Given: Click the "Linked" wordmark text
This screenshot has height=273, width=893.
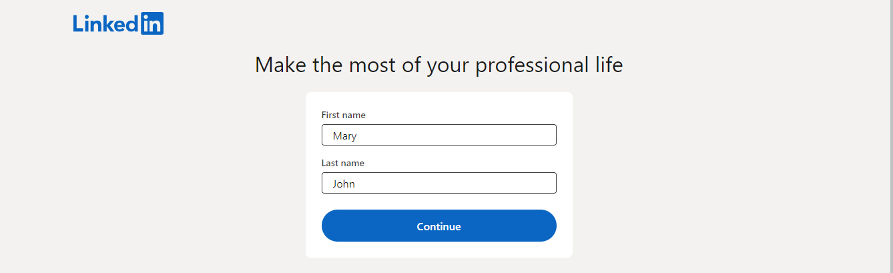Looking at the screenshot, I should pos(107,23).
